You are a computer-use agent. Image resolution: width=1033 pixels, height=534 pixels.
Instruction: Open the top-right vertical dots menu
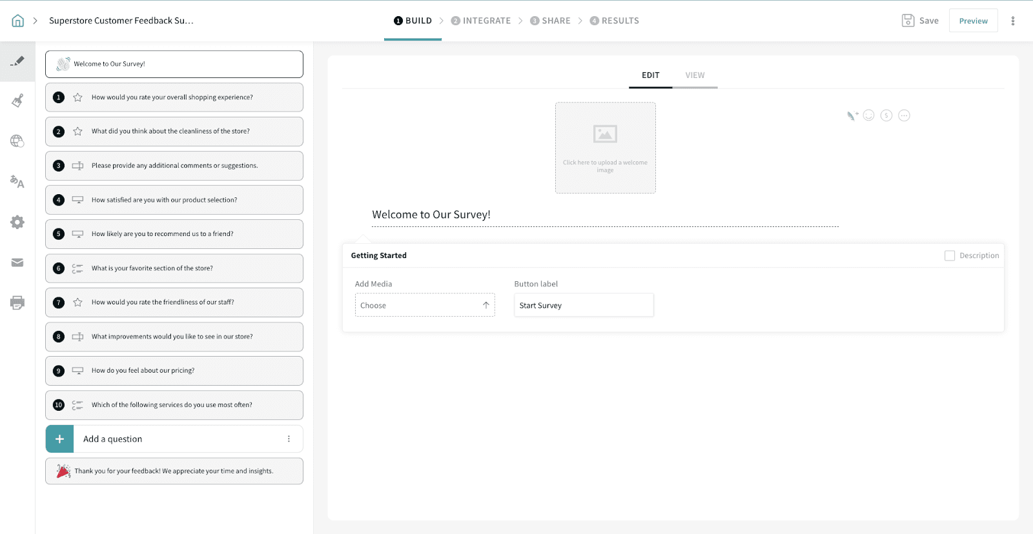tap(1012, 21)
